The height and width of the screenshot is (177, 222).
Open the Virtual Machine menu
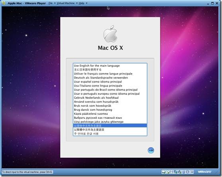65,3
